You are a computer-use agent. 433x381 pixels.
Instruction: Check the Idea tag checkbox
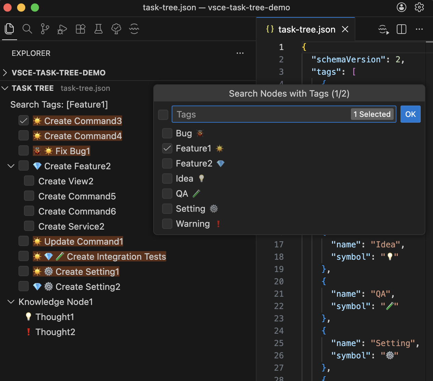coord(167,179)
